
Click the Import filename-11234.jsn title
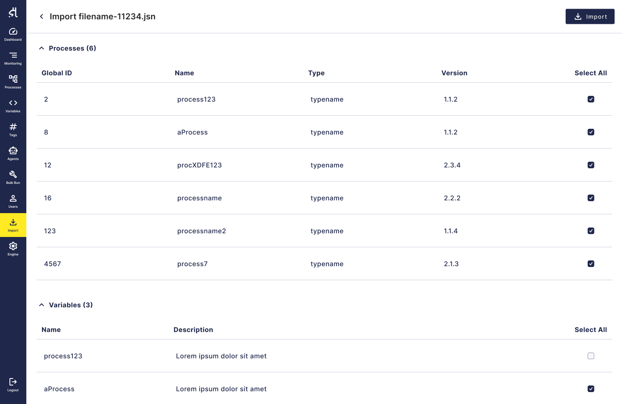tap(102, 16)
